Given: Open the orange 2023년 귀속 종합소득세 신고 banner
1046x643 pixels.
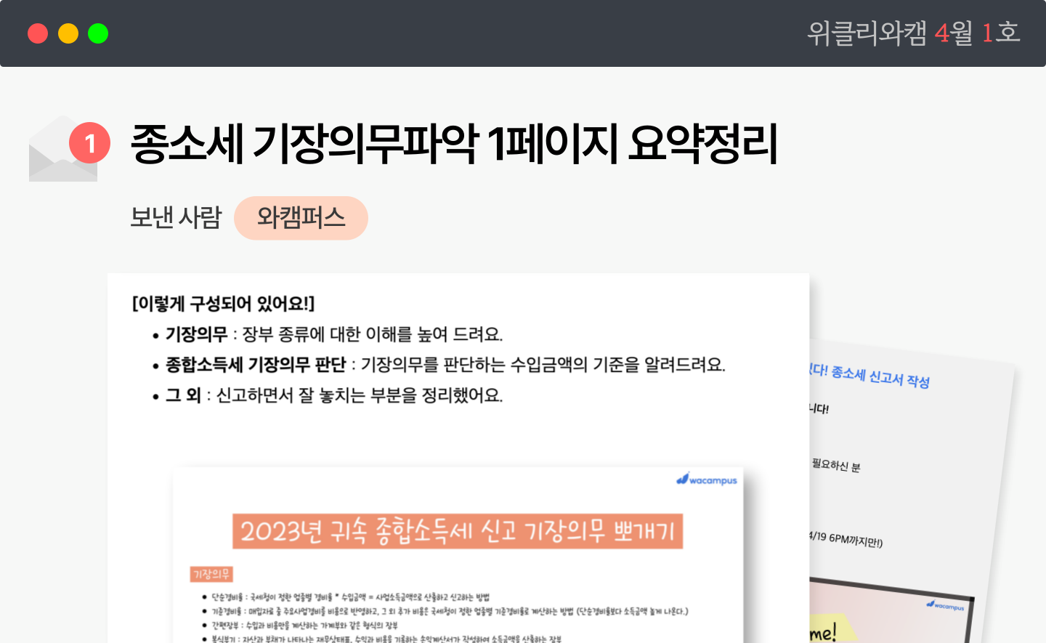Looking at the screenshot, I should pyautogui.click(x=458, y=531).
